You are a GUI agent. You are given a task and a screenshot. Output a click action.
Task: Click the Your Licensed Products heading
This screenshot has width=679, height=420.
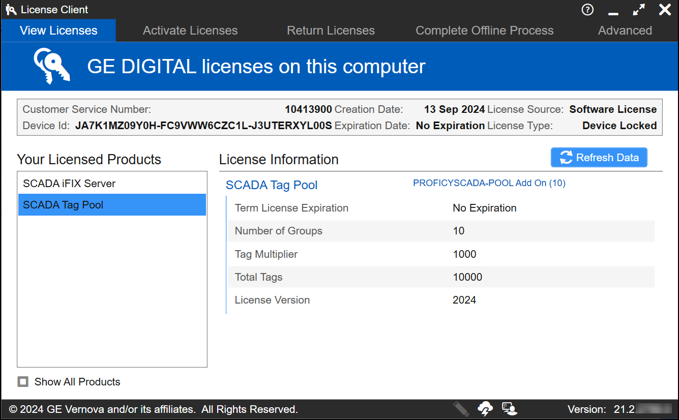point(89,160)
